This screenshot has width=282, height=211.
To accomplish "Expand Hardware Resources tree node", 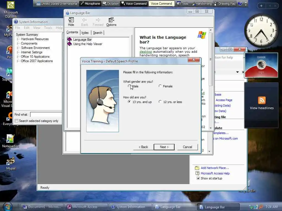I will 18,39.
